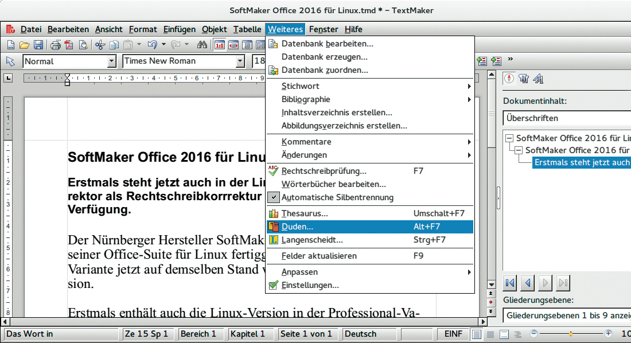Image resolution: width=631 pixels, height=343 pixels.
Task: Activate the 1:1 actual size view button
Action: 220,45
